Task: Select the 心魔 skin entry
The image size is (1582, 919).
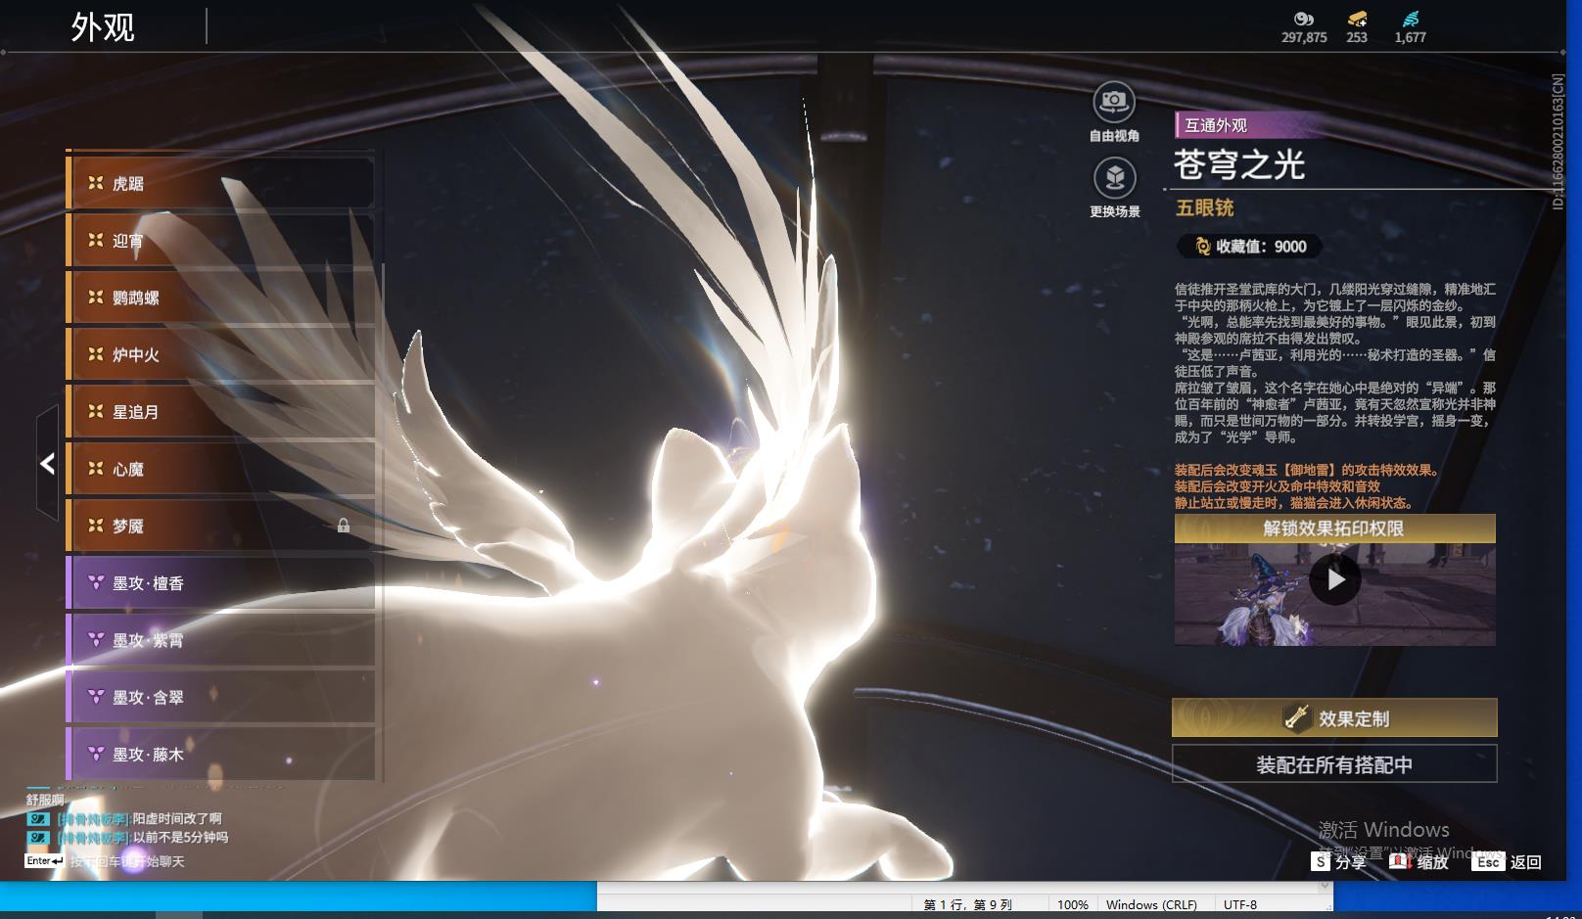Action: 220,469
